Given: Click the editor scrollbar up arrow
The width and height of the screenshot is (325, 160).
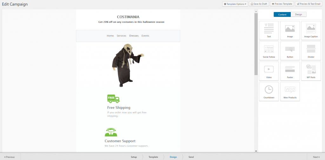Looking at the screenshot, I should coord(256,11).
